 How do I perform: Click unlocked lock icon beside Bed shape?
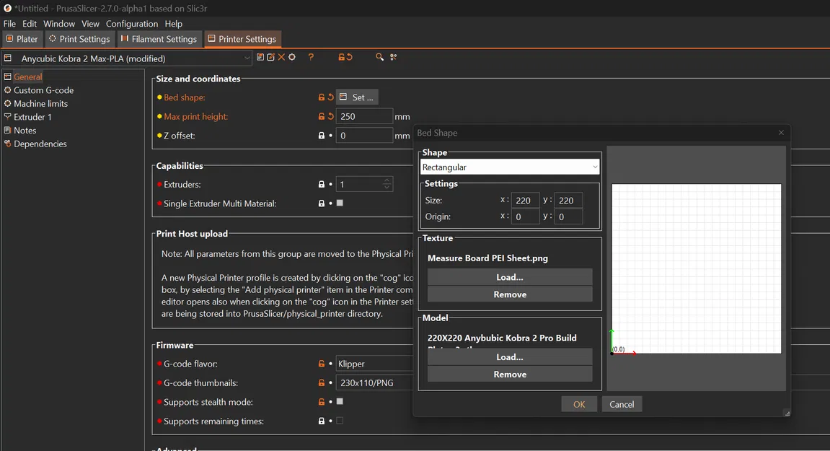pyautogui.click(x=322, y=97)
